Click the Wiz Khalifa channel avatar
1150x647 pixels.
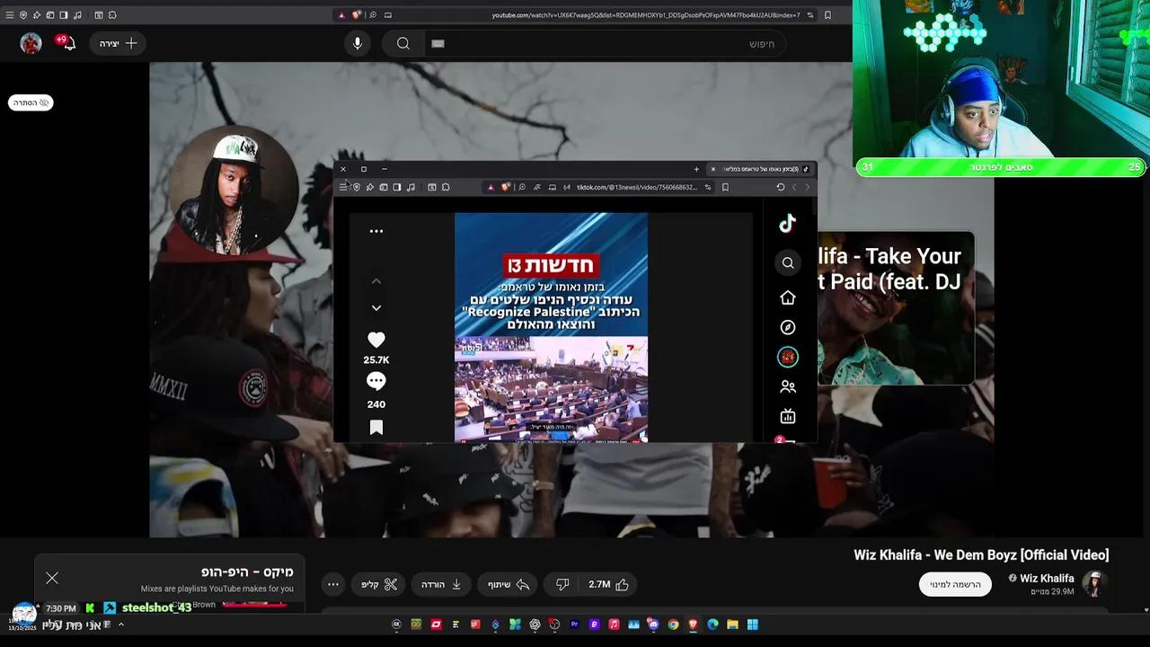(x=1093, y=584)
